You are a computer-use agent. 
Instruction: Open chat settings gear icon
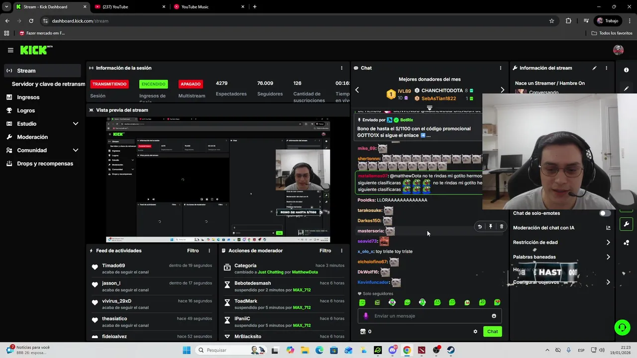pos(475,332)
